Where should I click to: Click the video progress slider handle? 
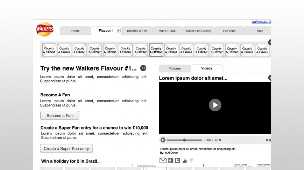(x=184, y=140)
